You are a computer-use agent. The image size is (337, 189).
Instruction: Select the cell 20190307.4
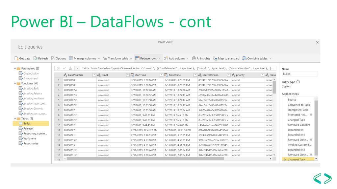80,90
